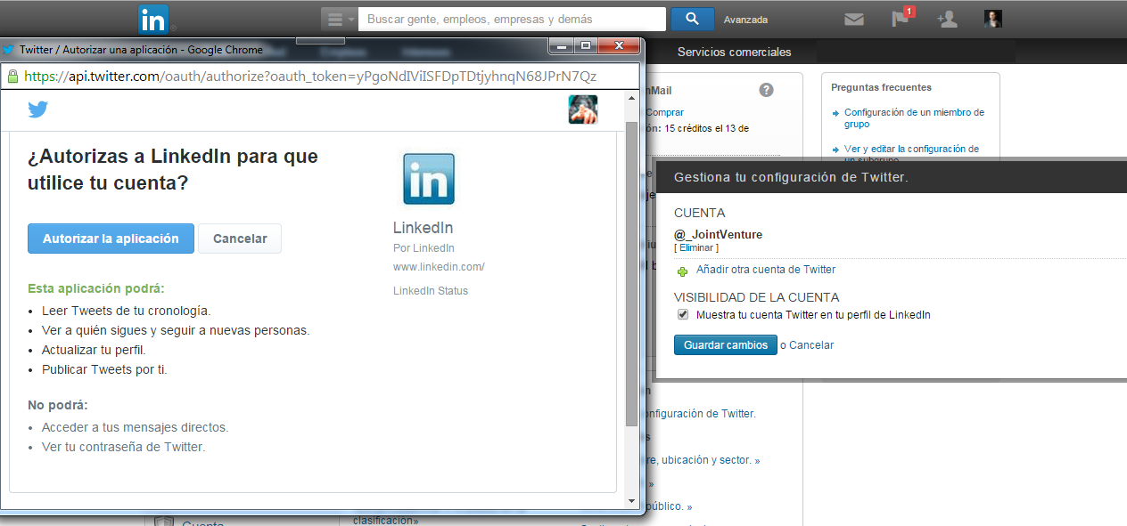Click the LinkedIn logo in top bar
The height and width of the screenshot is (526, 1127).
(152, 20)
